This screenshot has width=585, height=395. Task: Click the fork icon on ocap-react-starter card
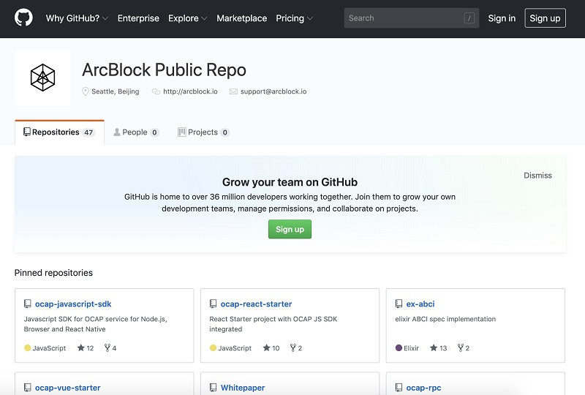[293, 348]
